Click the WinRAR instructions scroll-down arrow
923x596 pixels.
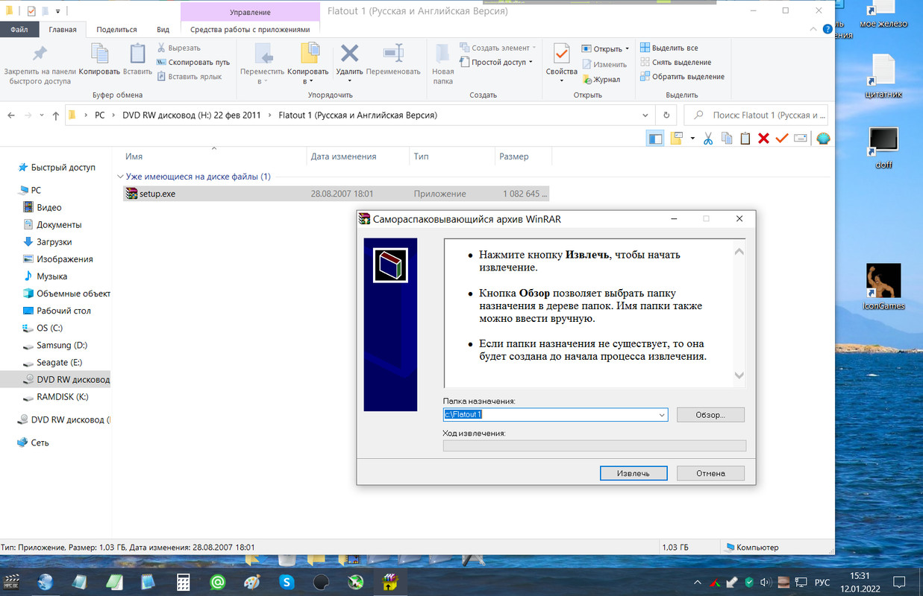[739, 376]
